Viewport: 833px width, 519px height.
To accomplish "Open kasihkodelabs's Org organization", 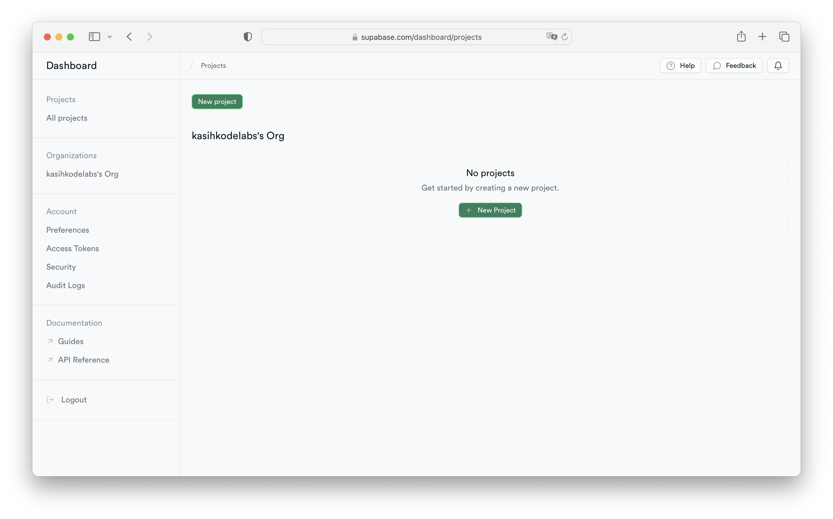I will click(82, 173).
